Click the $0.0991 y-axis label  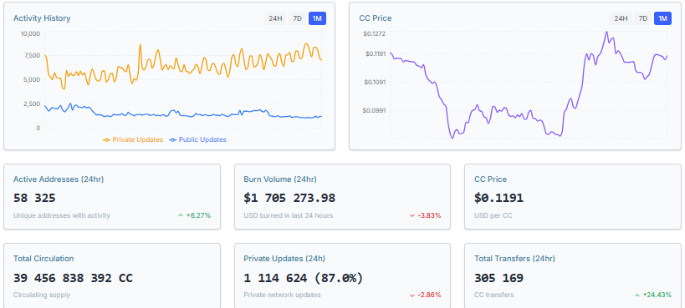point(375,110)
